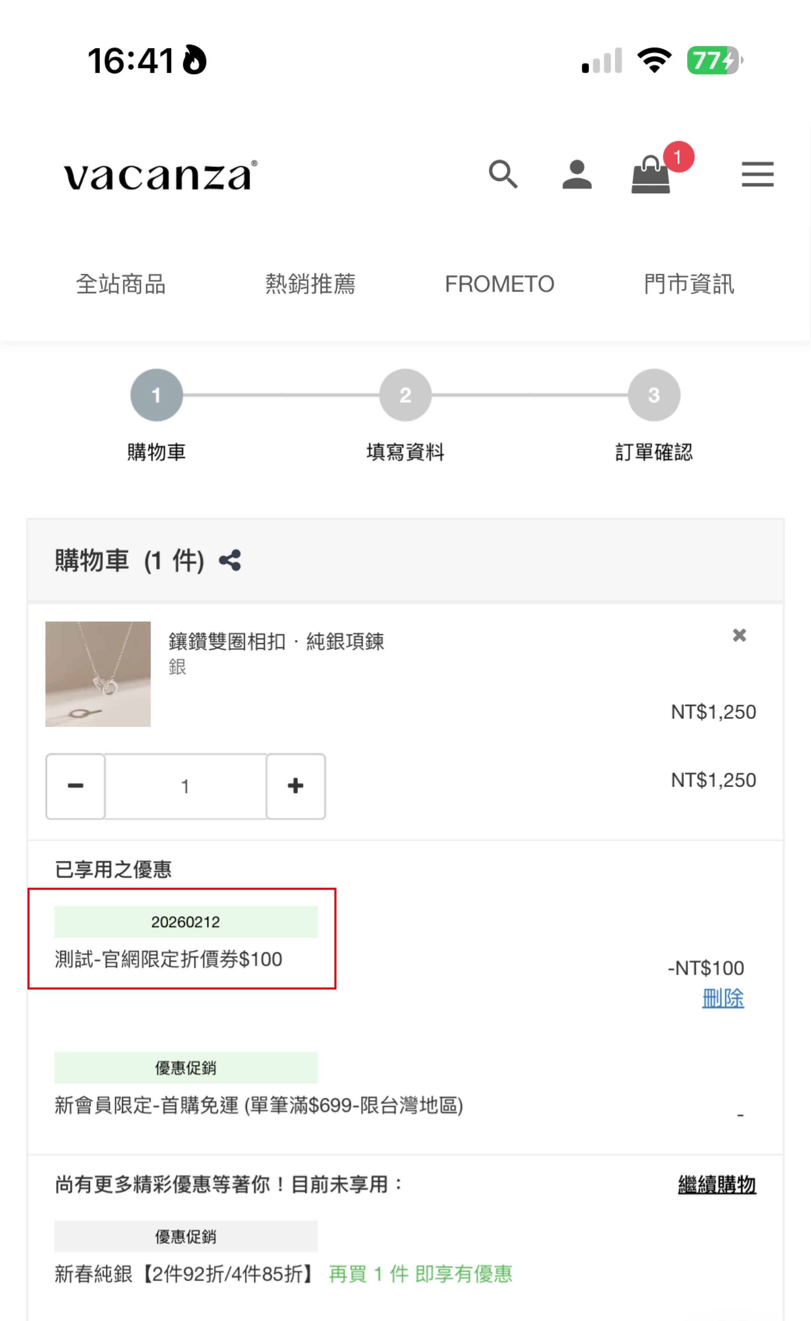Increase quantity with plus button
Viewport: 811px width, 1321px height.
point(296,786)
